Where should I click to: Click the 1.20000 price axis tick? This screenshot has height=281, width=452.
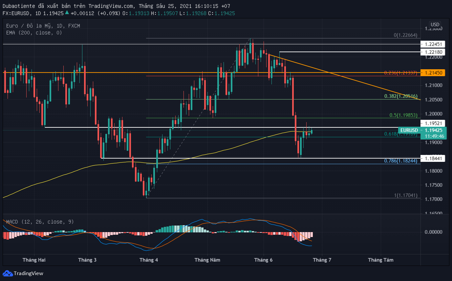433,114
